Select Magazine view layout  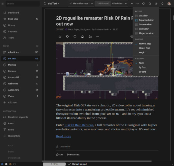pyautogui.click(x=146, y=33)
